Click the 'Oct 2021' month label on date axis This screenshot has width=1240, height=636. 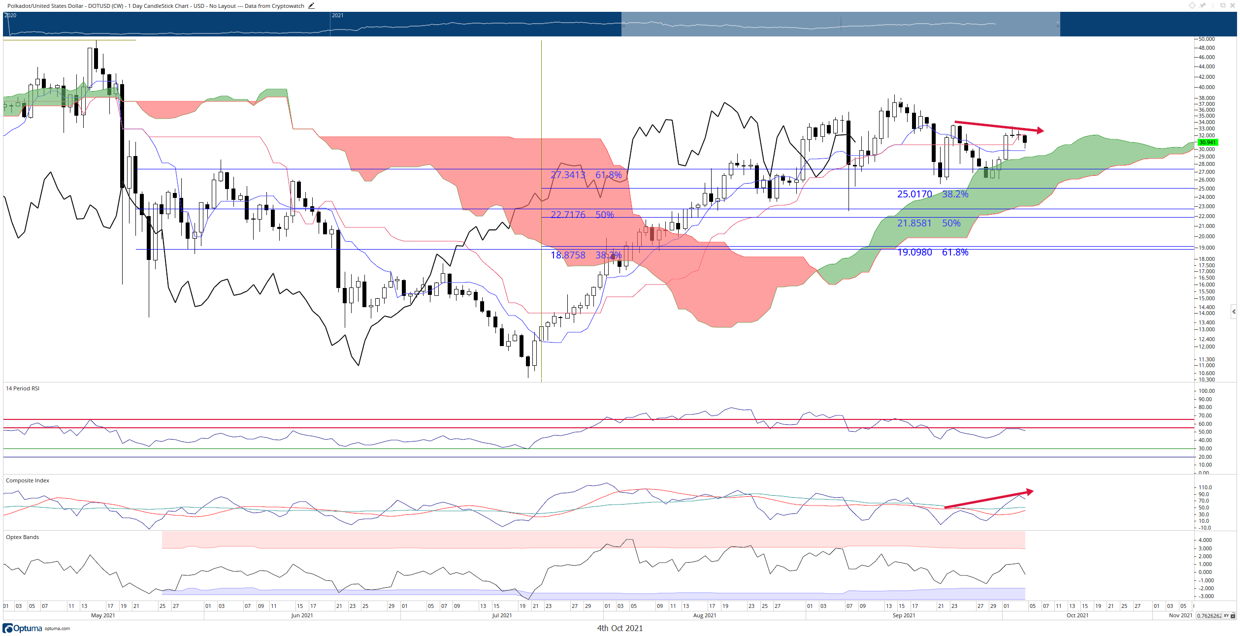1077,615
